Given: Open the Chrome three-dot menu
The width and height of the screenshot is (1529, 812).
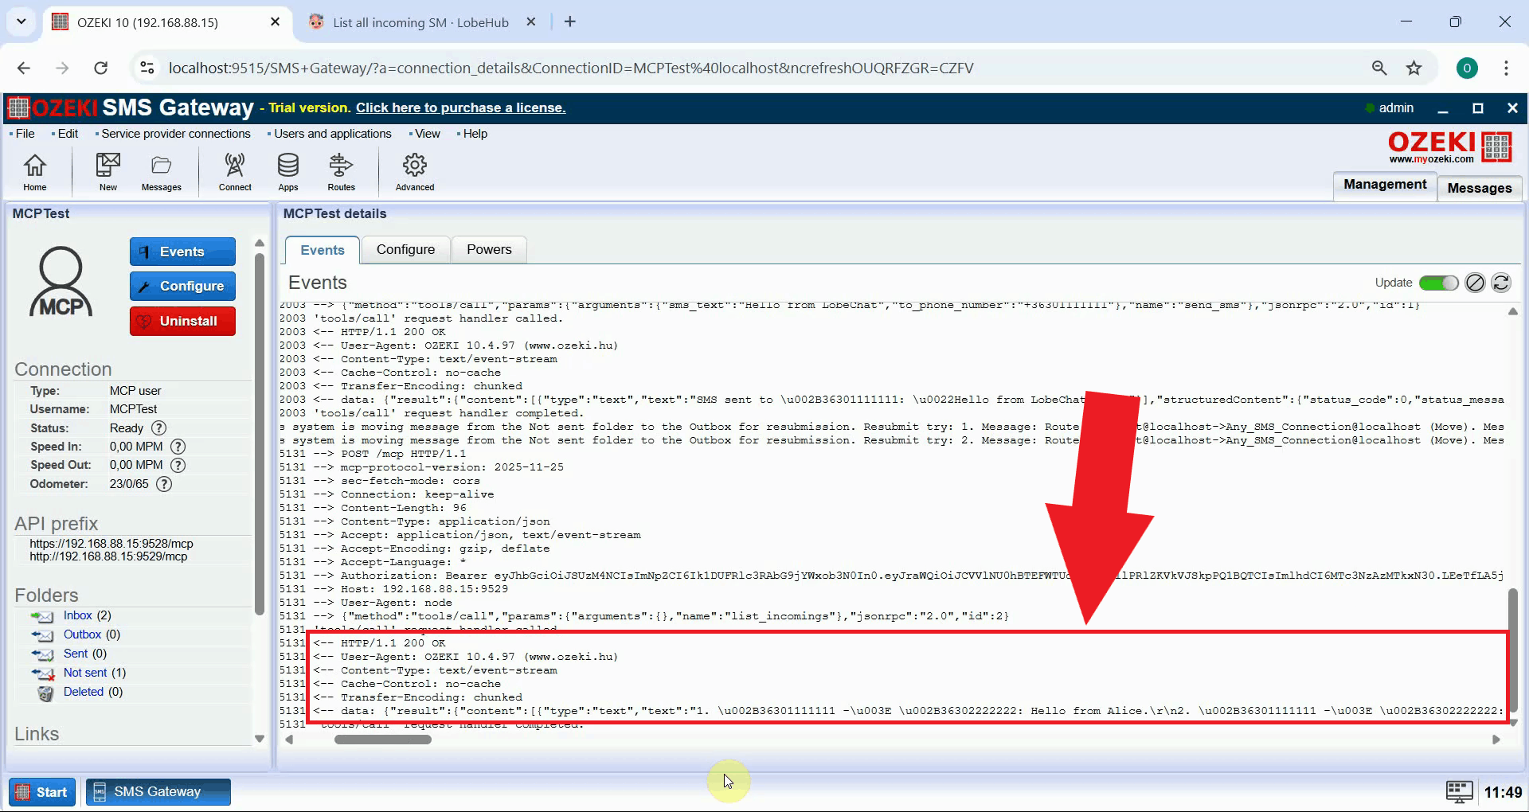Looking at the screenshot, I should pyautogui.click(x=1506, y=68).
